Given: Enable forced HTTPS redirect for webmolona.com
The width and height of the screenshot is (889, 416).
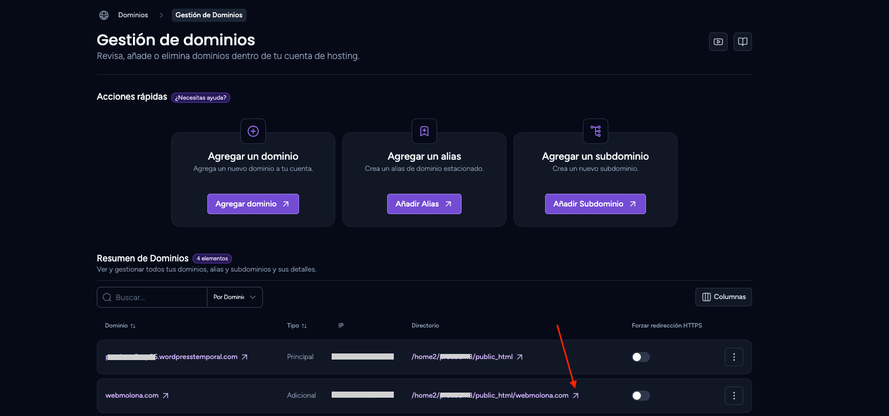Looking at the screenshot, I should (641, 396).
